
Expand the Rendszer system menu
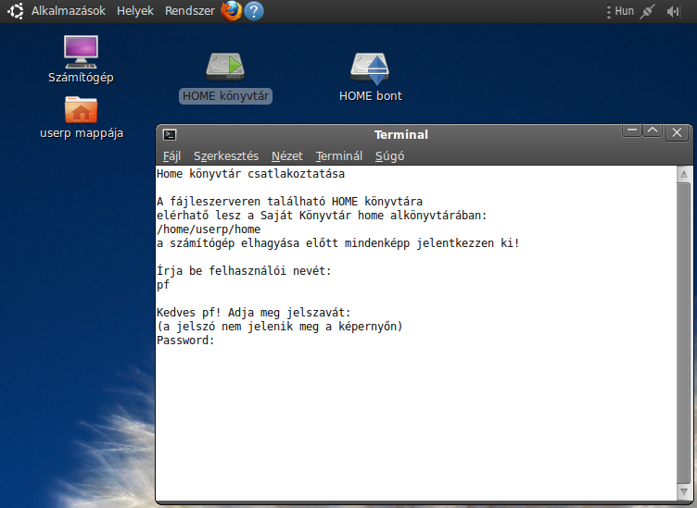(189, 11)
